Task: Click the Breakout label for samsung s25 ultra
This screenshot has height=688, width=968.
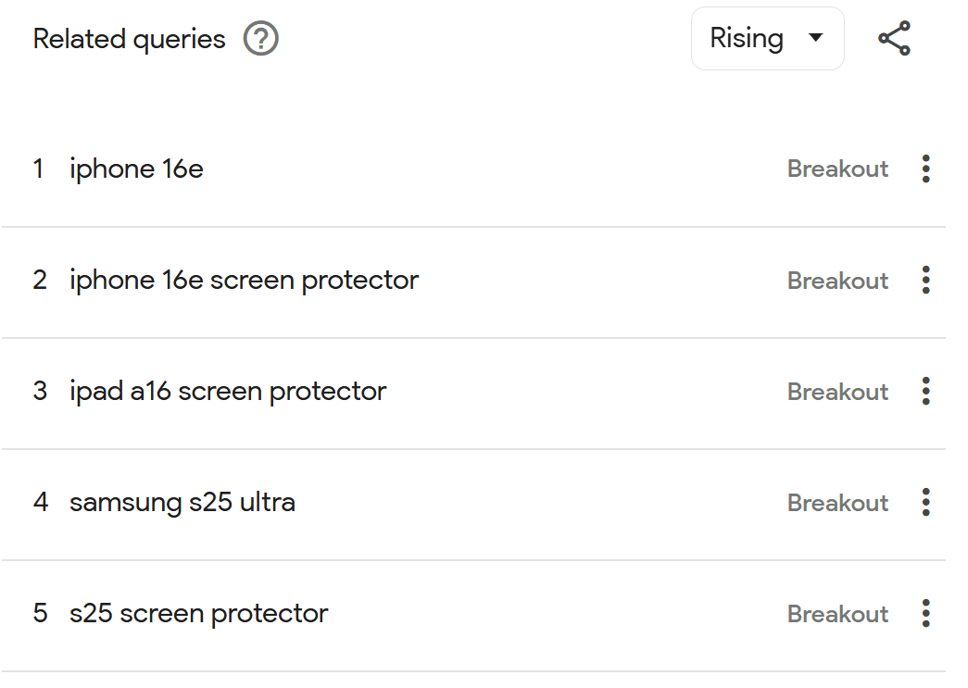Action: coord(837,502)
